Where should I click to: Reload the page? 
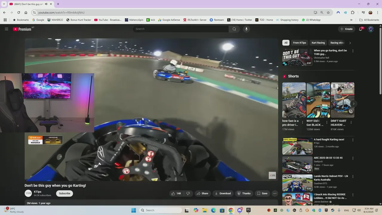click(19, 13)
